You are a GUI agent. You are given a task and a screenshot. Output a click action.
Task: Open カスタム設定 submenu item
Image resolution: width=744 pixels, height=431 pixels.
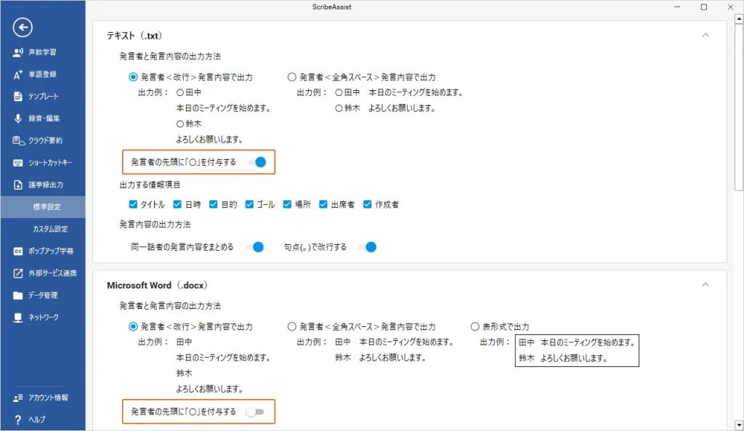[x=50, y=229]
